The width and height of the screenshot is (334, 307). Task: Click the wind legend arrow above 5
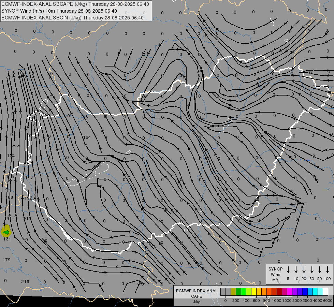(x=288, y=270)
